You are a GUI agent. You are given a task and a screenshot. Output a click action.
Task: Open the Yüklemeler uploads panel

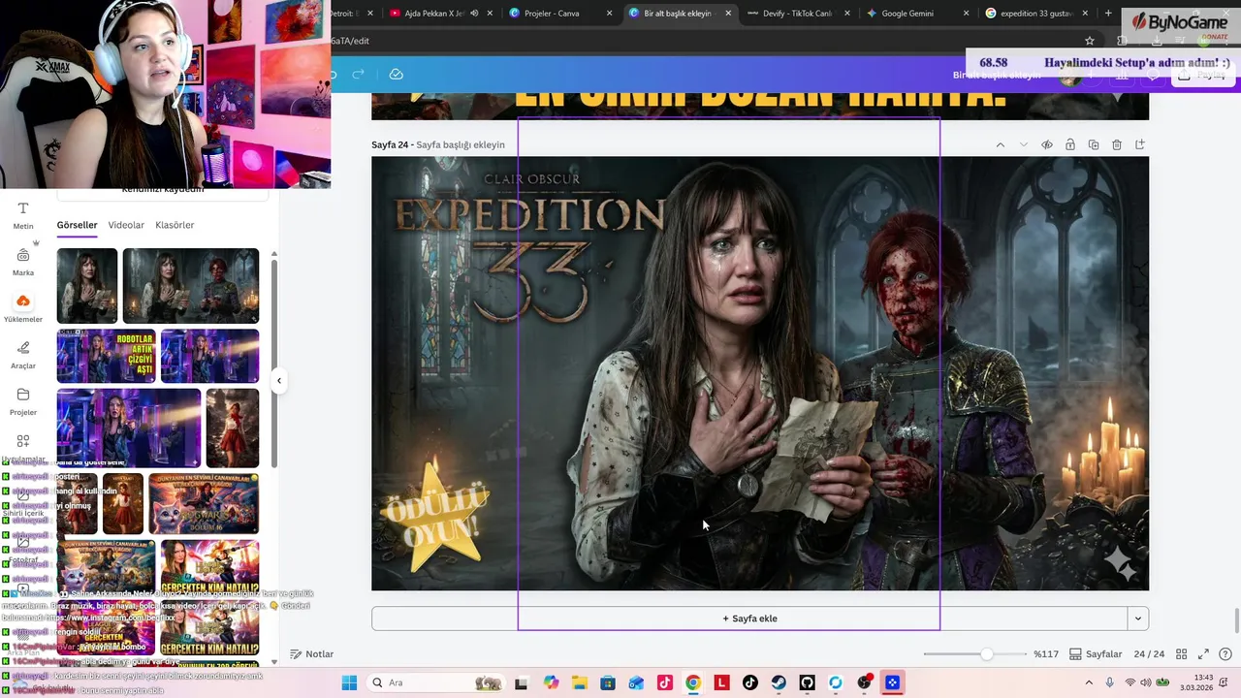pos(23,308)
